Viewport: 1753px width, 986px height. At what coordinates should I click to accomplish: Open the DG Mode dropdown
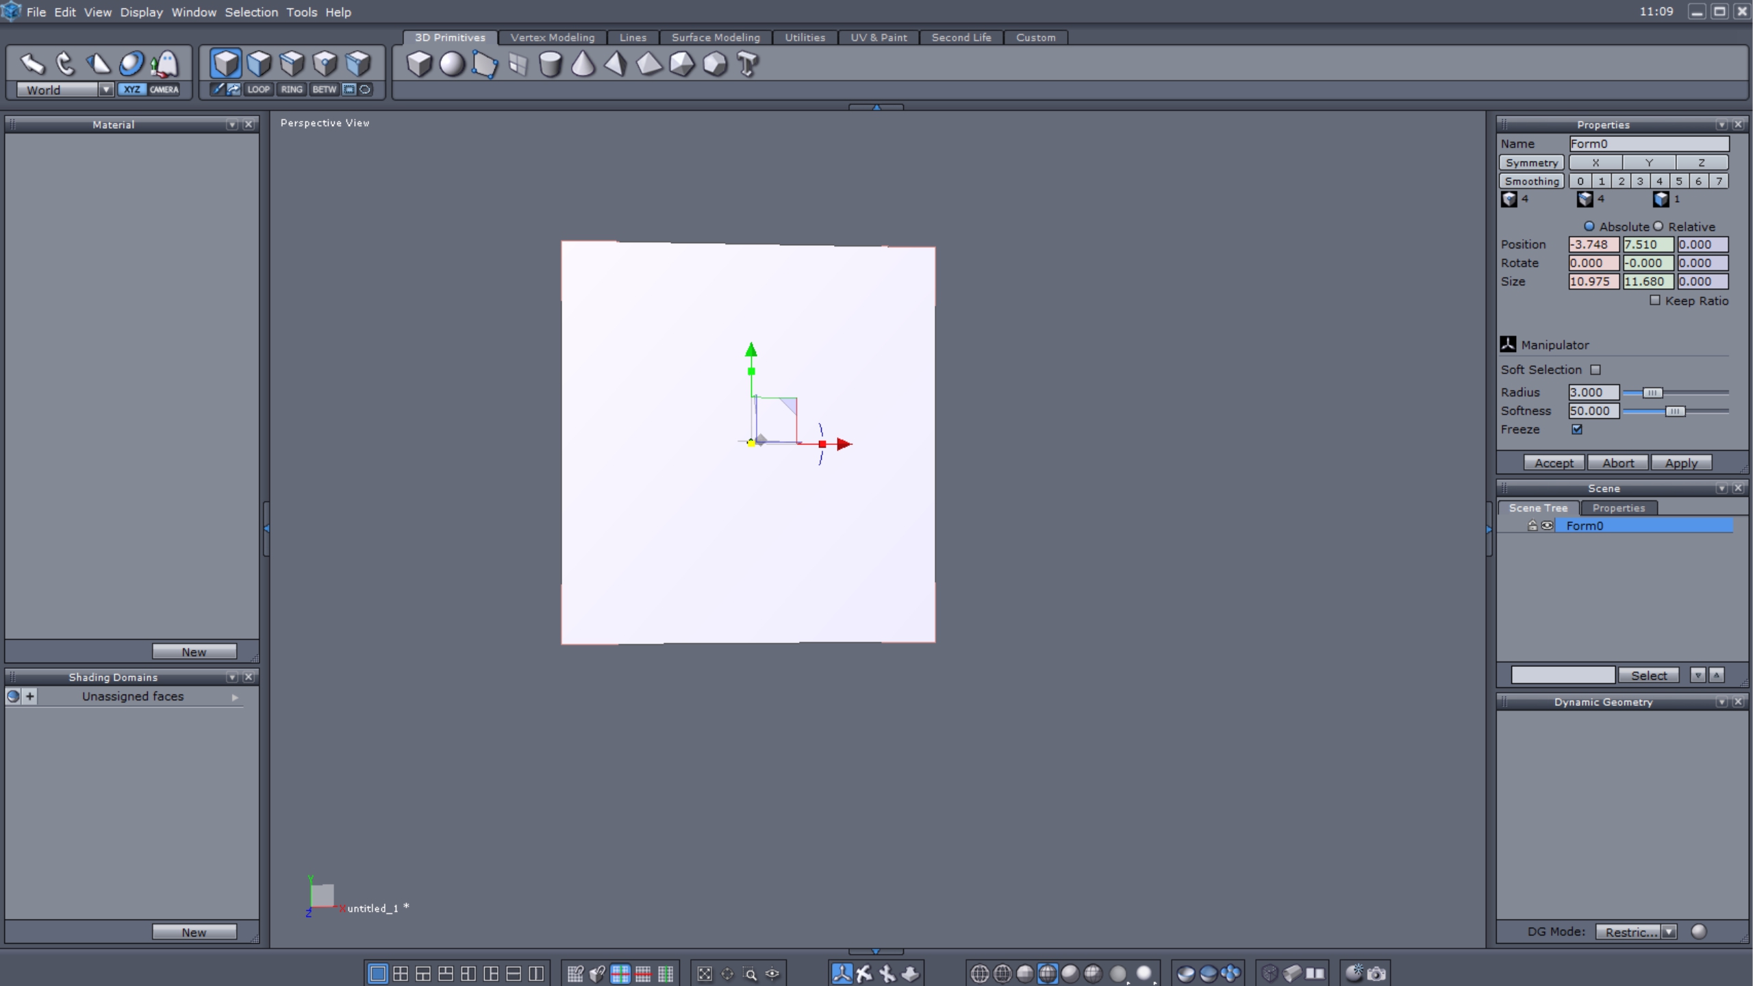point(1669,932)
